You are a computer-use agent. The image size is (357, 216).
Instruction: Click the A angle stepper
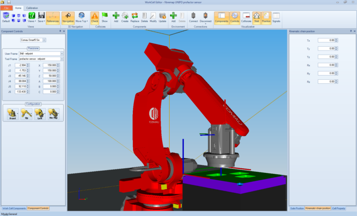(x=58, y=81)
